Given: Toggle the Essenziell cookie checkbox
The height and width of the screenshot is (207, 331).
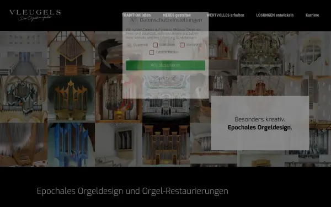Looking at the screenshot, I should tap(129, 45).
